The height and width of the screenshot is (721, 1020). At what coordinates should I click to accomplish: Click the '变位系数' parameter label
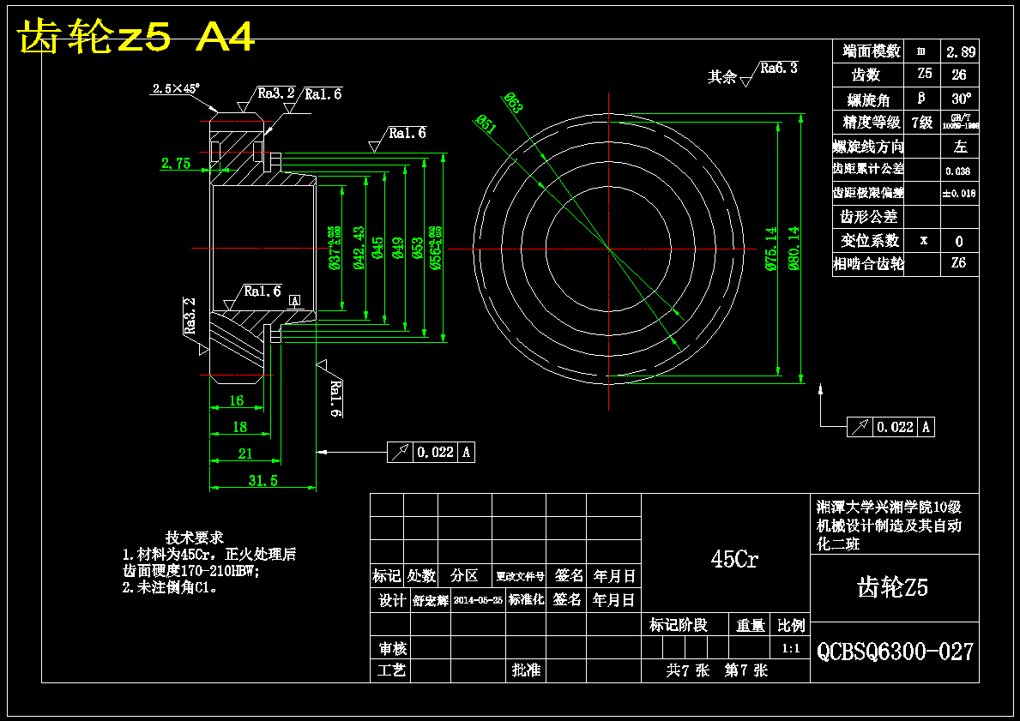870,241
